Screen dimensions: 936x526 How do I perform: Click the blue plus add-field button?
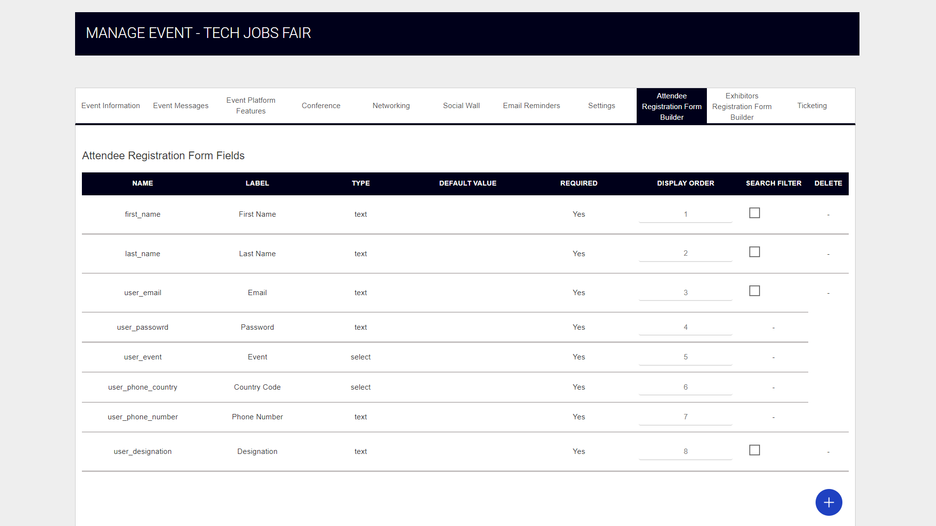[x=829, y=502]
